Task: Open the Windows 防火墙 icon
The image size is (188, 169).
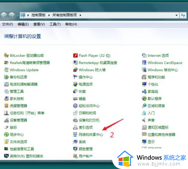Action: [75, 70]
